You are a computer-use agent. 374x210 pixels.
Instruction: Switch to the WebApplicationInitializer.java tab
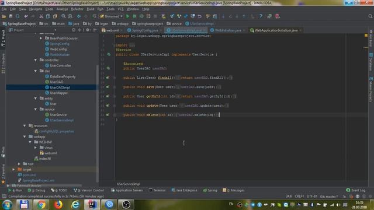276,30
